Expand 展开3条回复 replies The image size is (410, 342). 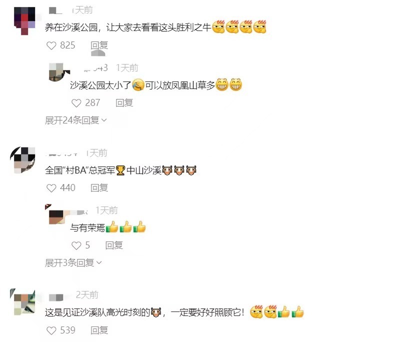(x=73, y=263)
